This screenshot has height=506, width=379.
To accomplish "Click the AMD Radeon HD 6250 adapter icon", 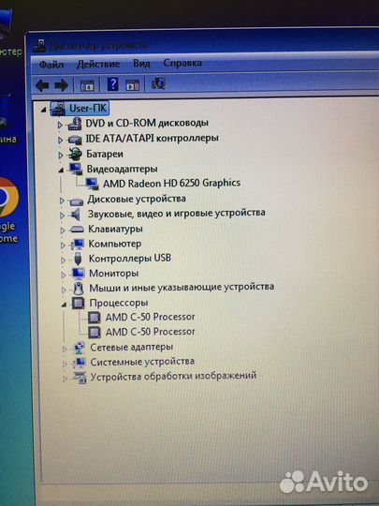I will (93, 184).
